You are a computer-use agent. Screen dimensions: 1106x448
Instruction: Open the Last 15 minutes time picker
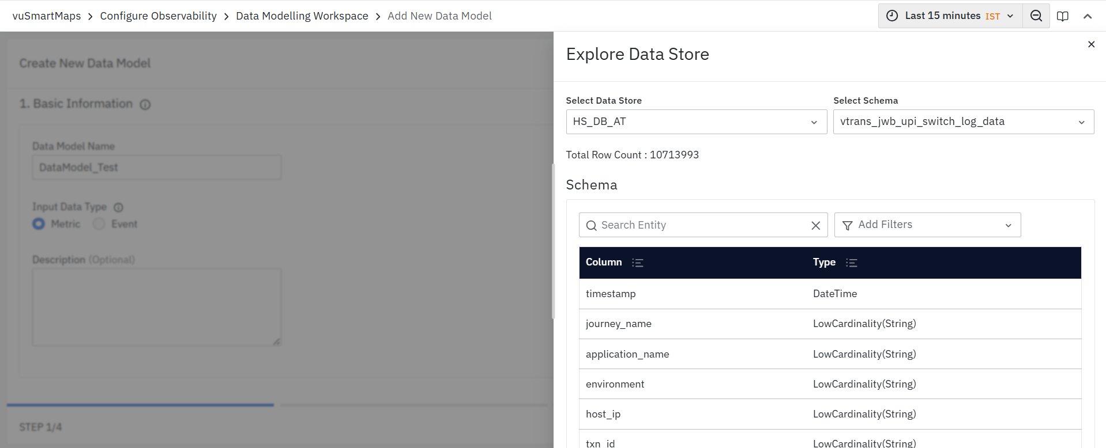pos(950,16)
